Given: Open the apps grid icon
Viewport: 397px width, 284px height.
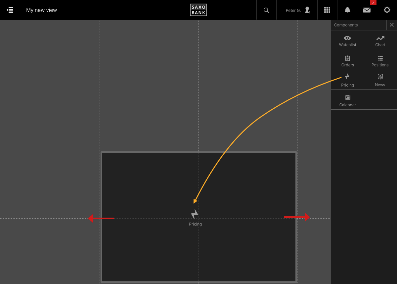Looking at the screenshot, I should click(327, 10).
